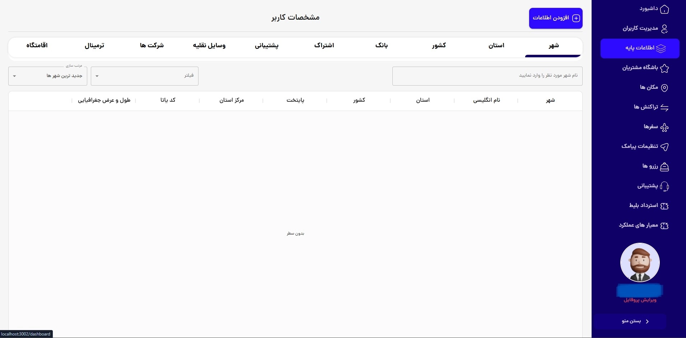
Task: Click the پشتیبانی headset icon
Action: coord(664,187)
